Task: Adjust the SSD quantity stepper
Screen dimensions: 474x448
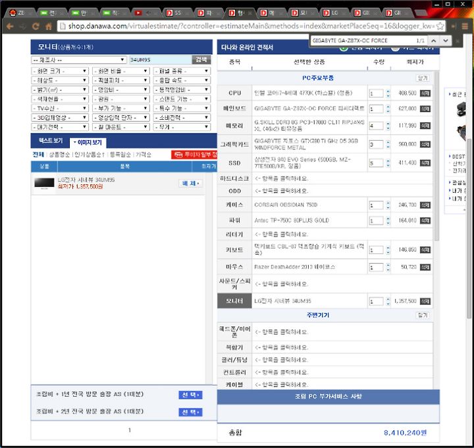Action: [x=388, y=163]
